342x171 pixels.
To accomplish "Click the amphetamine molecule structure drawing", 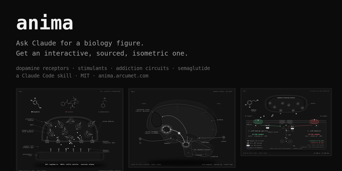I will tap(104, 103).
